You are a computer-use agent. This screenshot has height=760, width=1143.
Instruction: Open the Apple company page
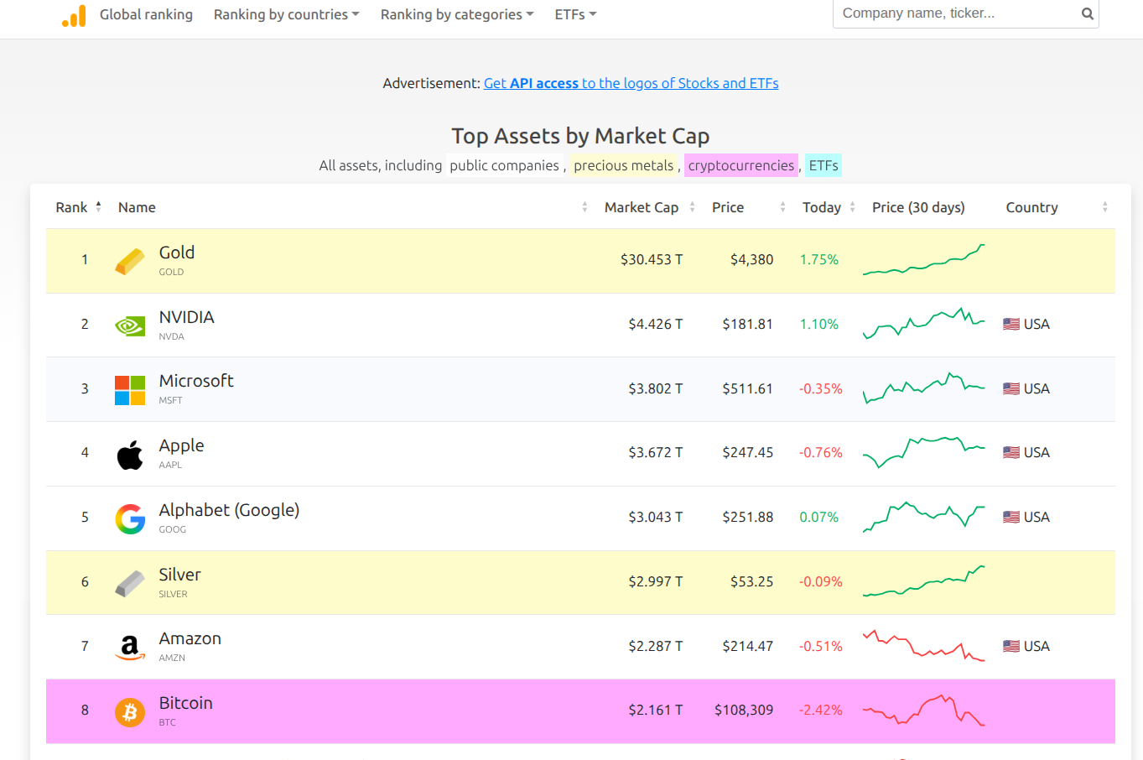coord(182,445)
